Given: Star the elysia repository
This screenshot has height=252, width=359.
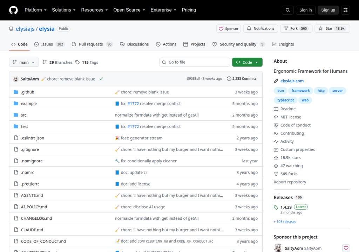Looking at the screenshot, I should [332, 29].
